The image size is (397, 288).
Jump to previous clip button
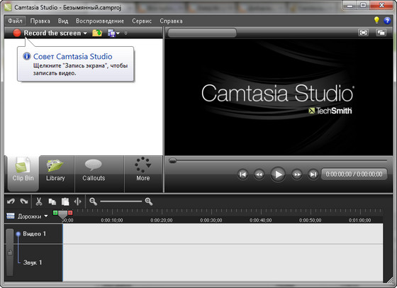tap(242, 175)
